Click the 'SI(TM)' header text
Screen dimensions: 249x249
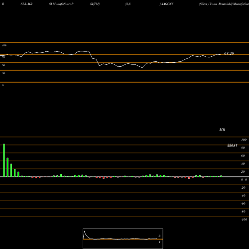(x=95, y=4)
